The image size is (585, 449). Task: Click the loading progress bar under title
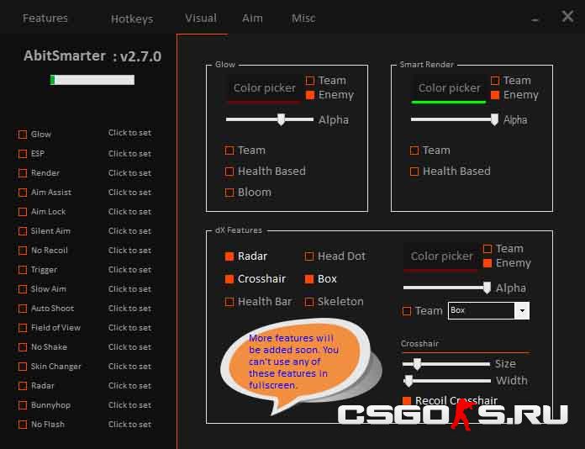pos(92,80)
